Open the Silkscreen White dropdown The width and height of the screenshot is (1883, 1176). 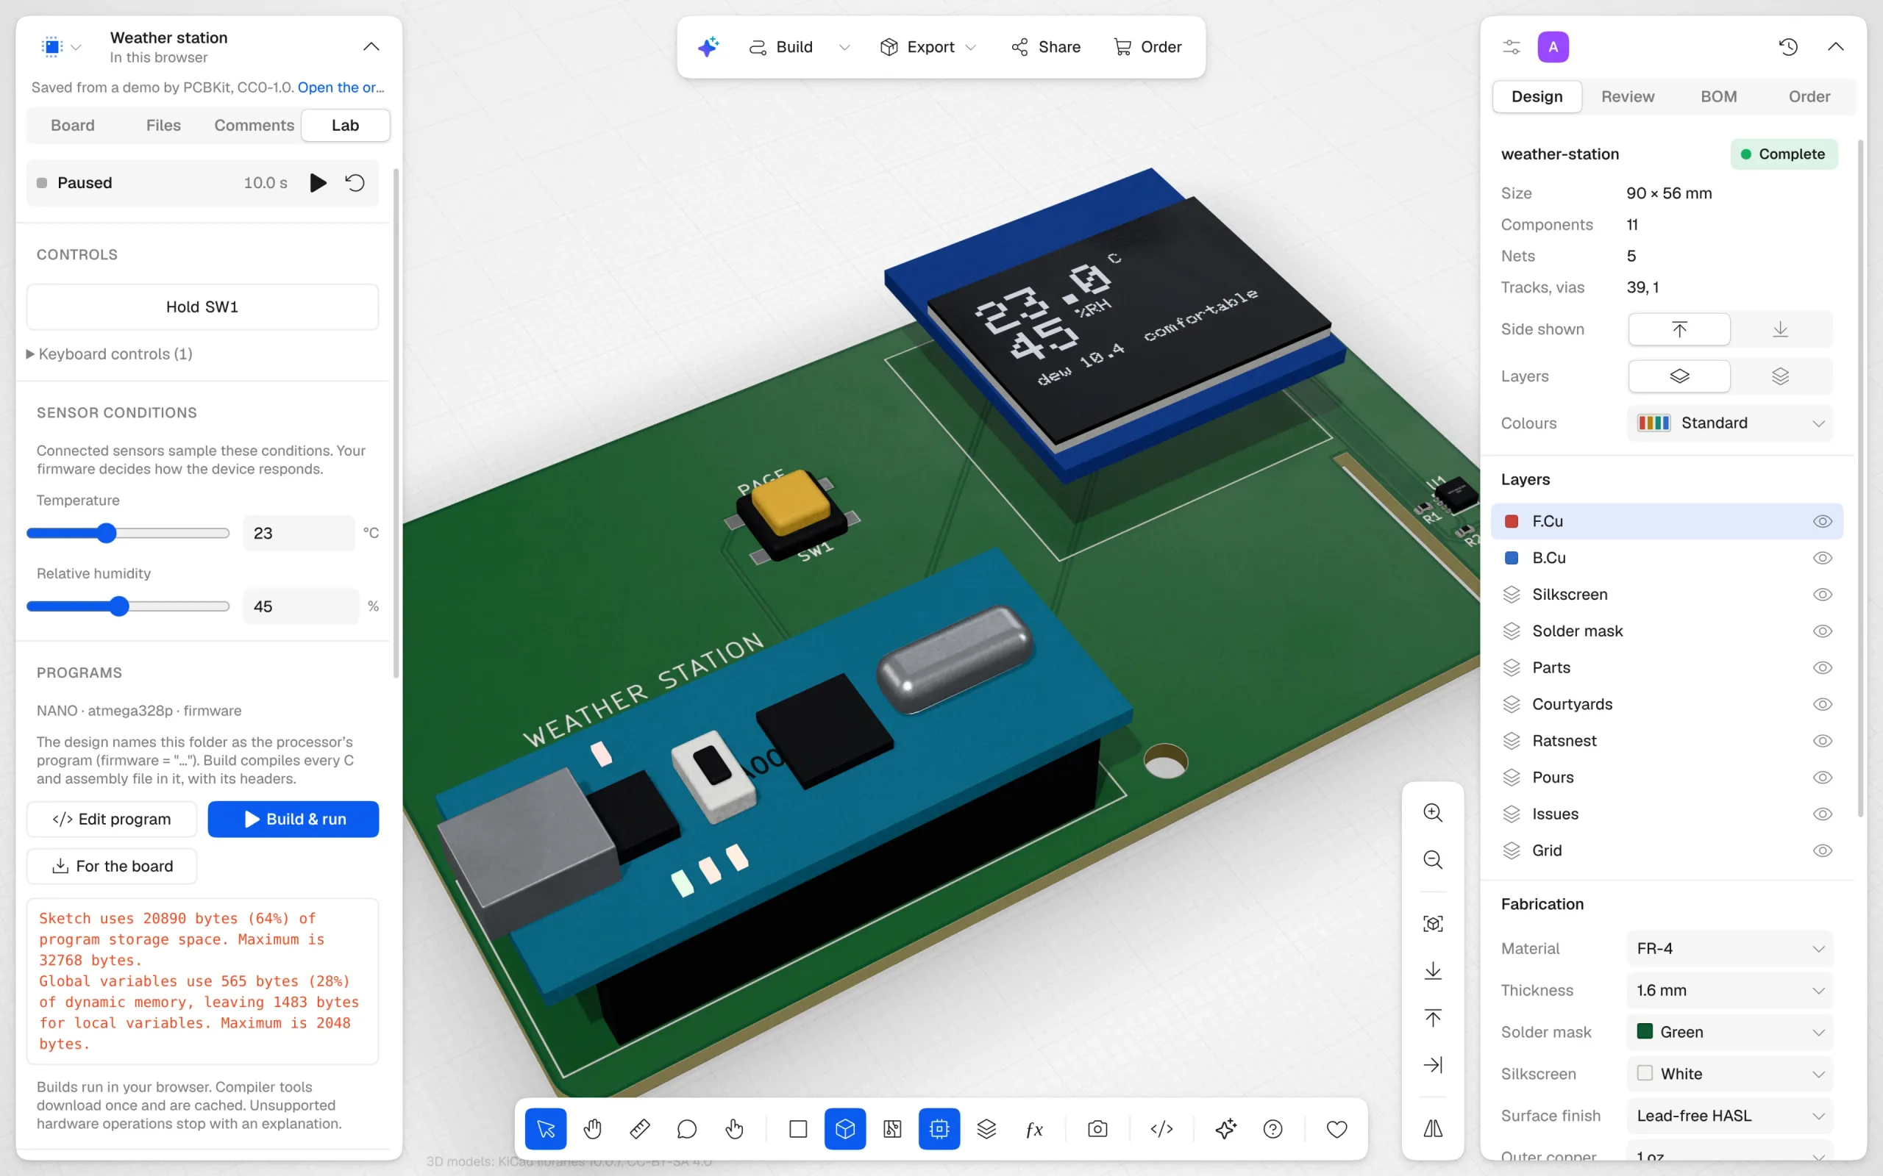(x=1730, y=1073)
